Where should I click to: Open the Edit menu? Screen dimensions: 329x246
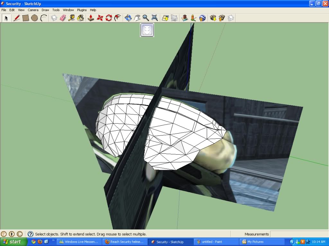point(12,10)
